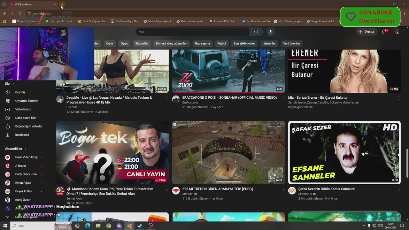This screenshot has height=230, width=409.
Task: Click the Serhat Akın channel avatar
Action: 60,190
